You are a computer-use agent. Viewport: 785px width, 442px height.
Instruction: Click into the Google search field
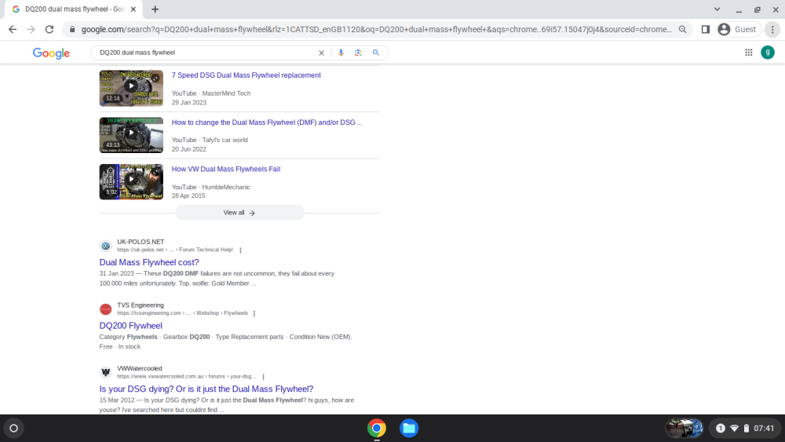207,53
